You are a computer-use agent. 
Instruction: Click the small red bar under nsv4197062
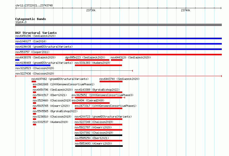34,81
